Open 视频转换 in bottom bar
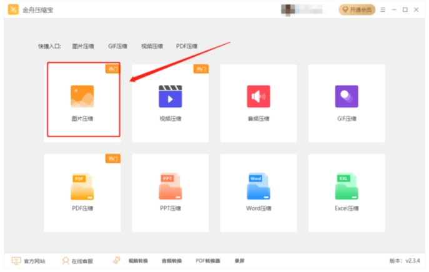This screenshot has width=429, height=272. 138,261
